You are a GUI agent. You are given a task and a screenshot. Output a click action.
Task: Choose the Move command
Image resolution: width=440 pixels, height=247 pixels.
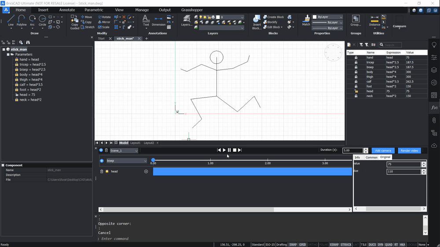click(x=86, y=17)
